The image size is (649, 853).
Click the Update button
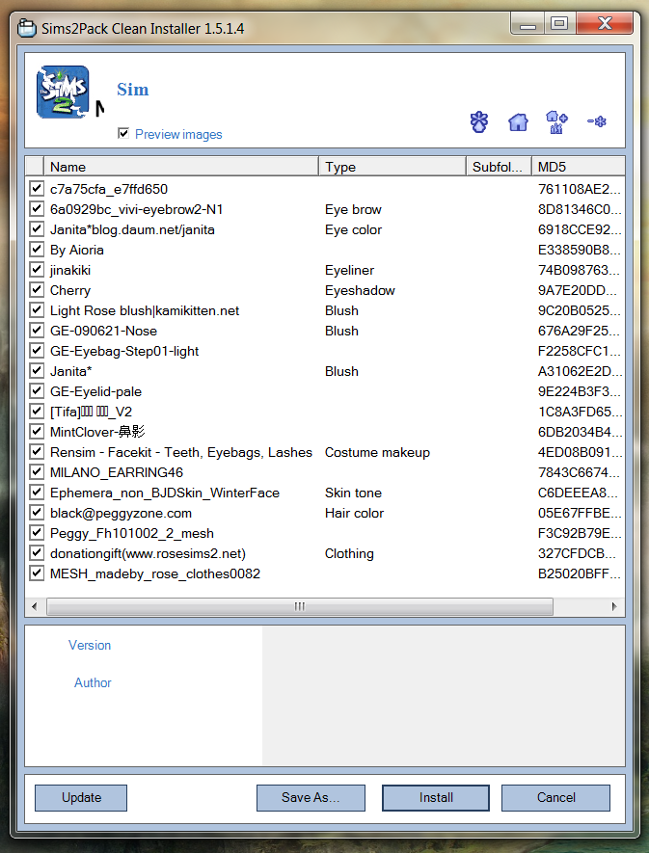[x=81, y=797]
